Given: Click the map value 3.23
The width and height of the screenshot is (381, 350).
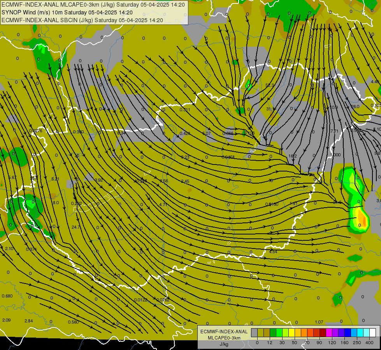Looking at the screenshot, I should point(185,157).
